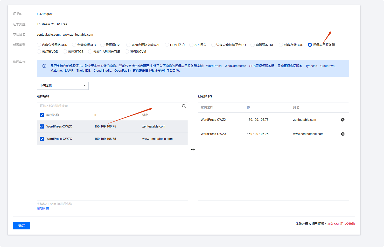This screenshot has height=247, width=384.
Task: Open 加入SSL证书交流群 link
Action: tap(341, 224)
